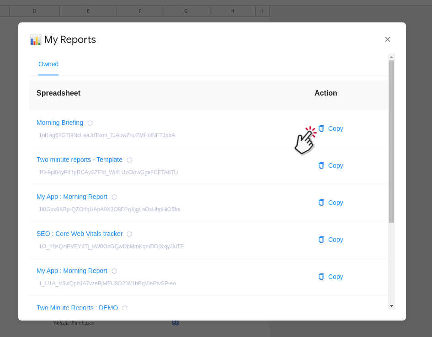Select ID text 1_U1A_V6viQpbJA7...
The height and width of the screenshot is (337, 432).
(107, 283)
